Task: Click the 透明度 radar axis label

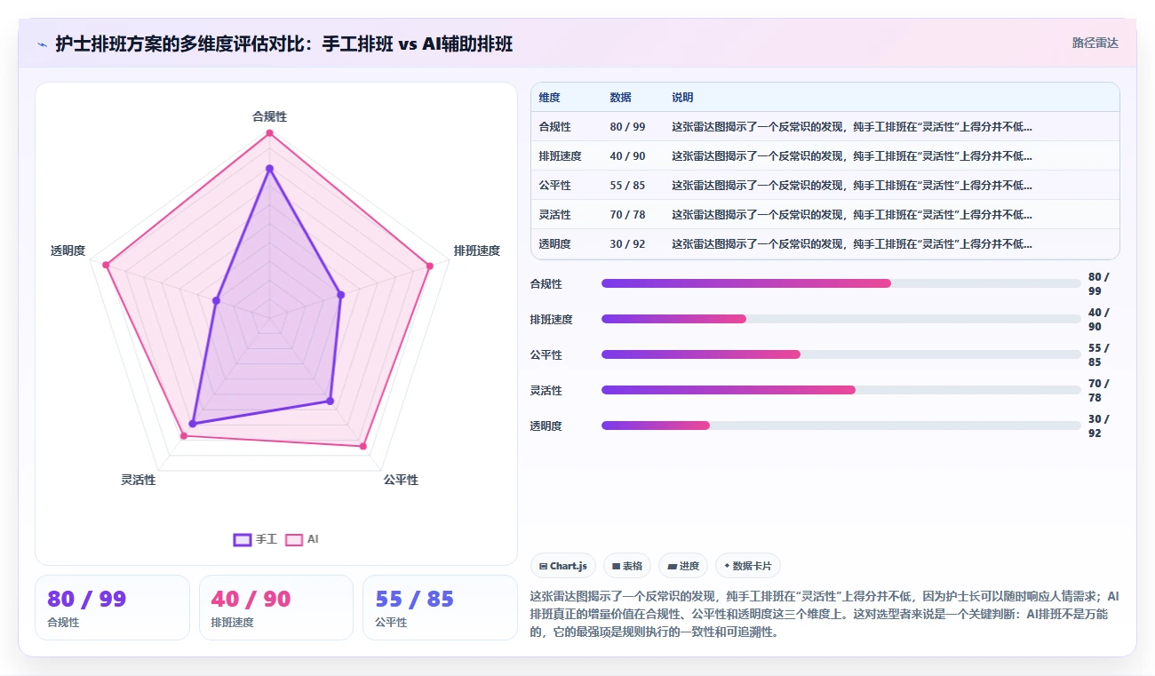Action: click(68, 251)
